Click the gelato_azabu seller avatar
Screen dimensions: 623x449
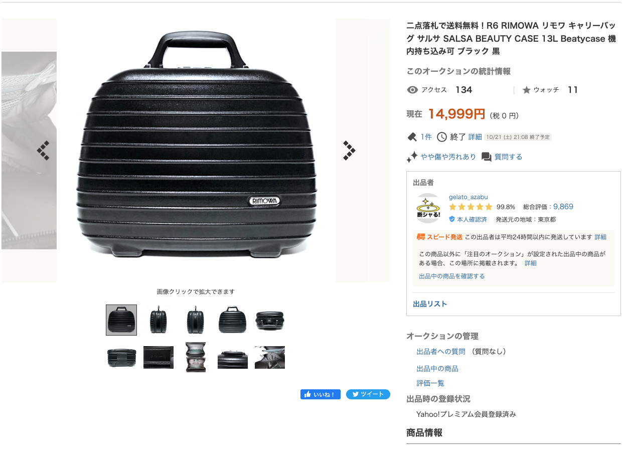click(428, 208)
